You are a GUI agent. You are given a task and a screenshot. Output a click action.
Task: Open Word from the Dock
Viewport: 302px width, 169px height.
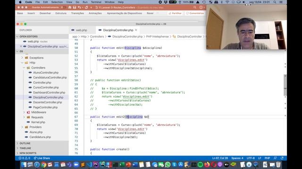(x=135, y=165)
